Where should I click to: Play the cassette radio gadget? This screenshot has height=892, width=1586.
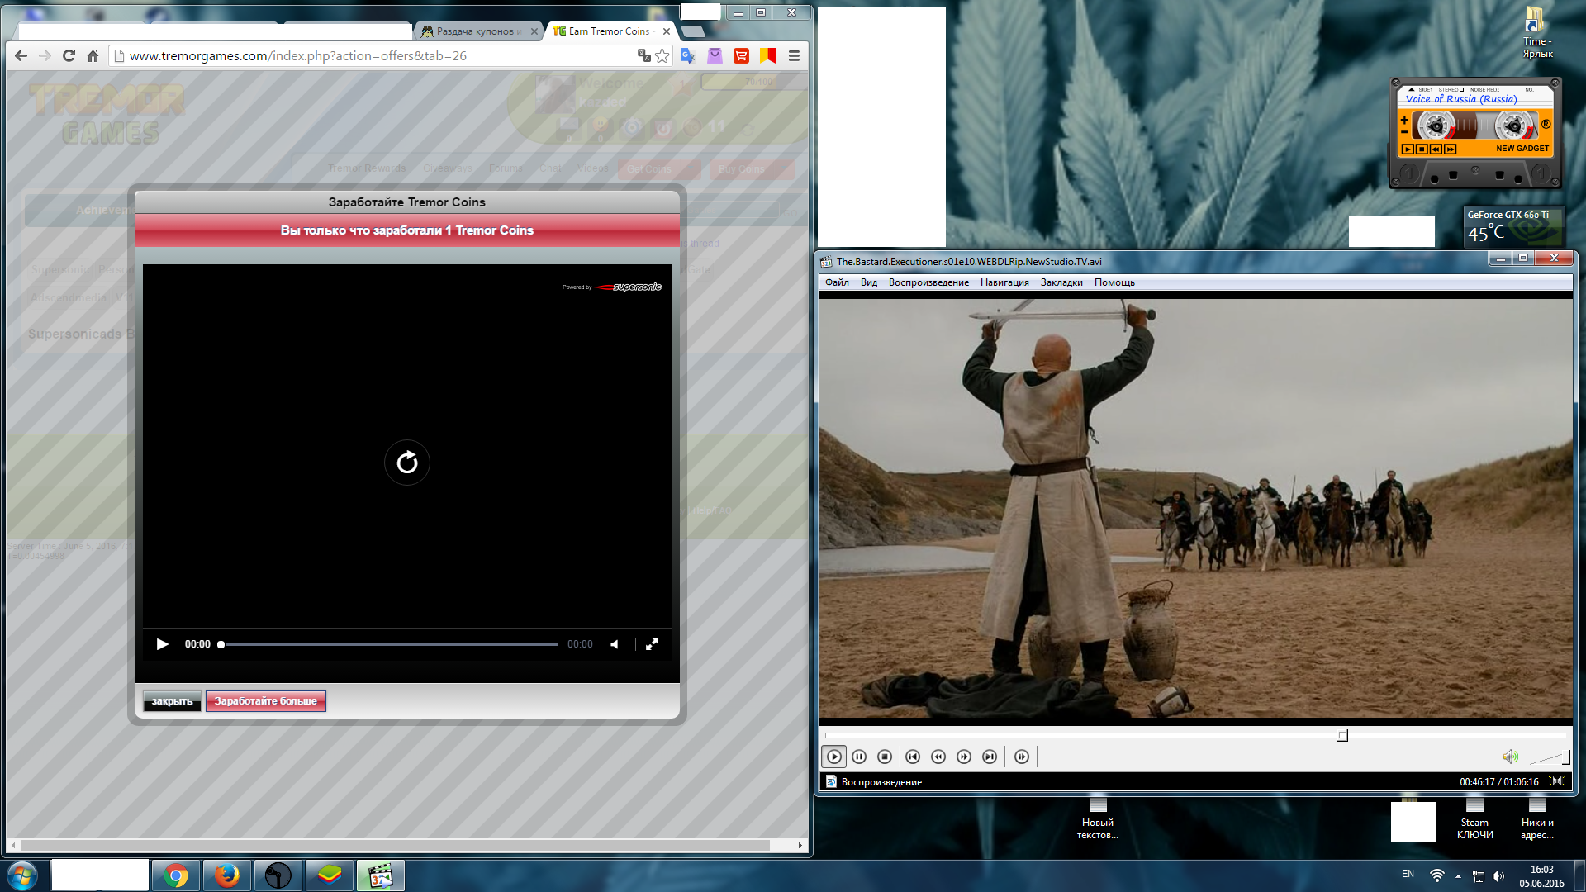(1408, 149)
